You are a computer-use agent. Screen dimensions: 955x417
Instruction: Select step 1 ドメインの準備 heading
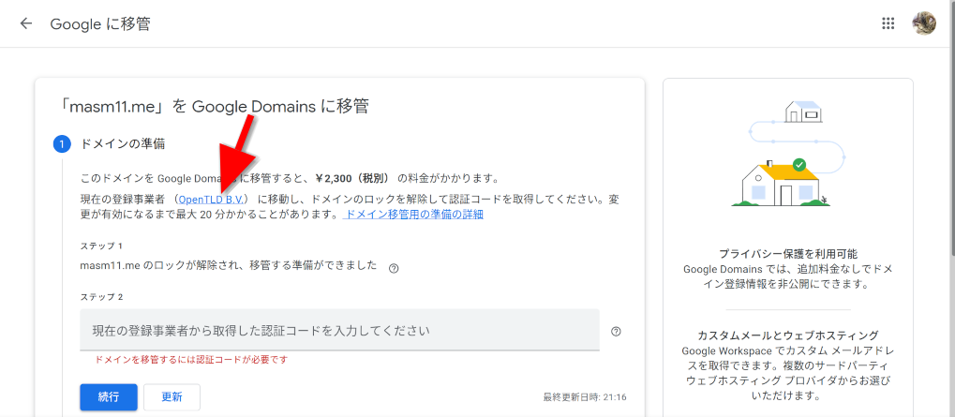[123, 144]
